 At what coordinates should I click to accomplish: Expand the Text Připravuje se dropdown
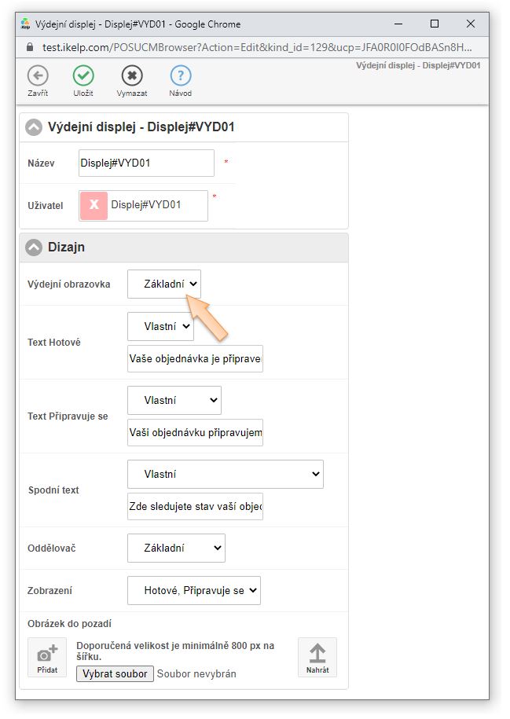pyautogui.click(x=174, y=400)
